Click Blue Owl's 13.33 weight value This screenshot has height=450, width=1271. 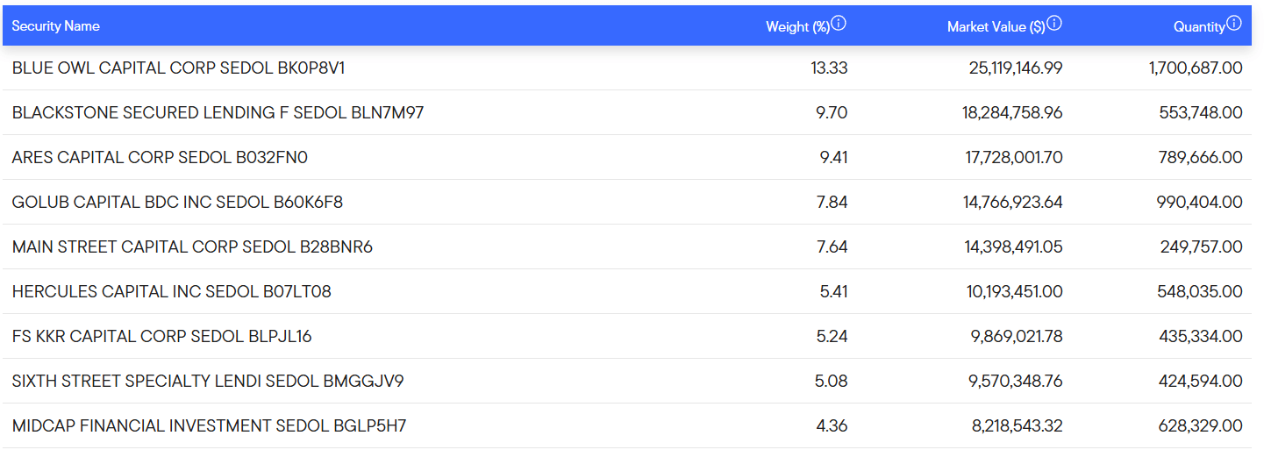coord(829,68)
